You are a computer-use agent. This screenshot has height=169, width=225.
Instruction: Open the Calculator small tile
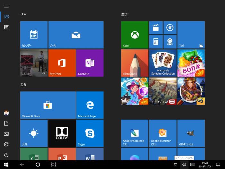point(156,42)
